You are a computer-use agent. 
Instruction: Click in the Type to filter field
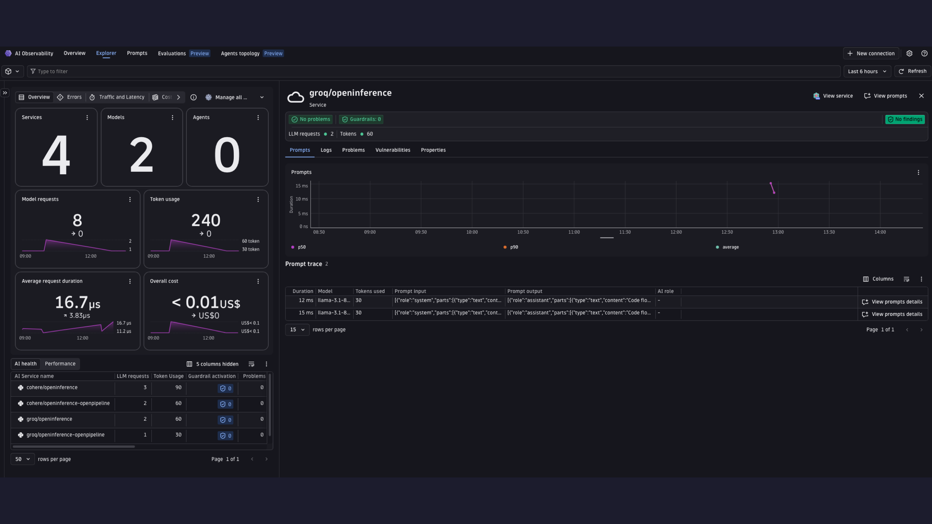[433, 71]
